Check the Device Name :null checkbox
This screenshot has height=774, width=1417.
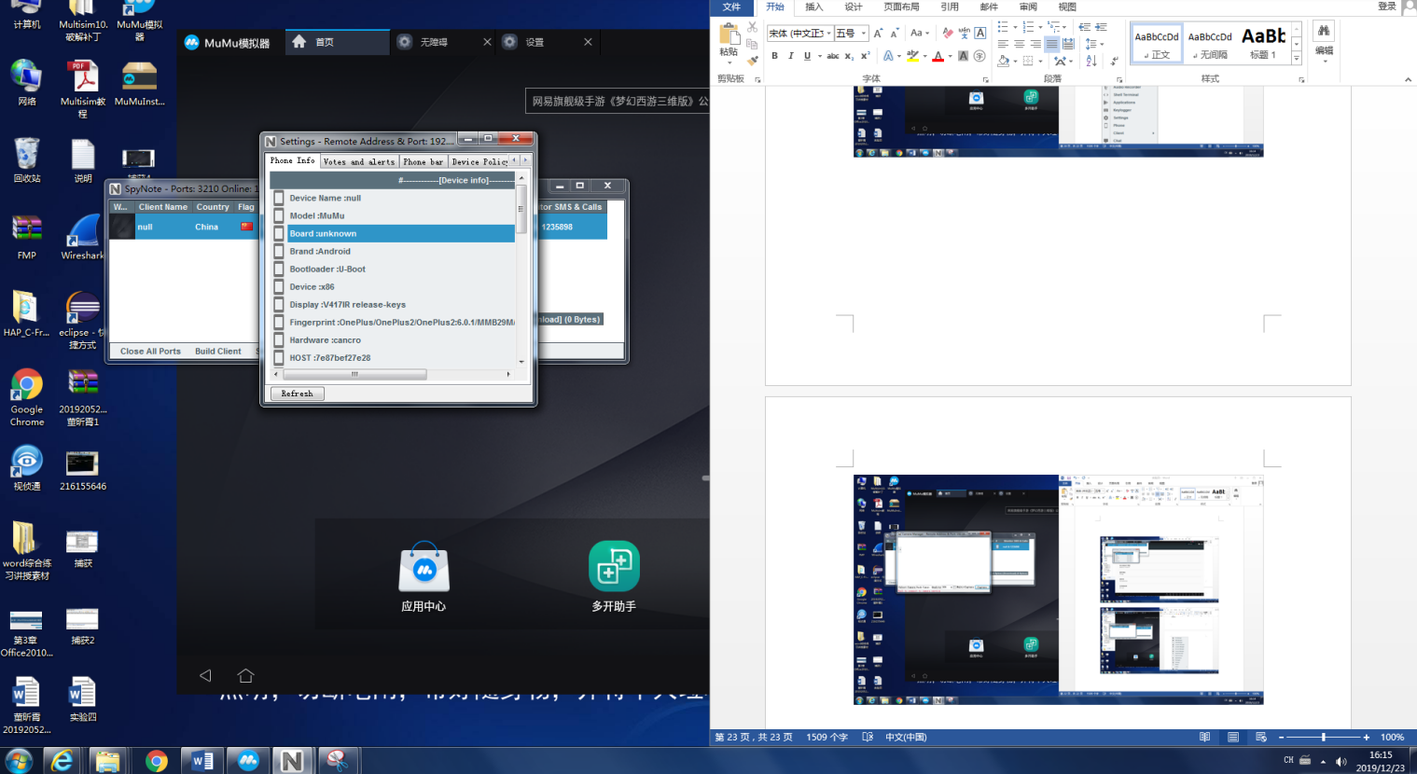[x=279, y=198]
